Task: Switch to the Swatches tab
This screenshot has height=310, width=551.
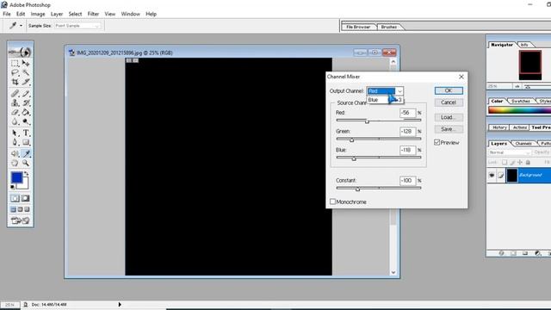Action: [x=520, y=102]
